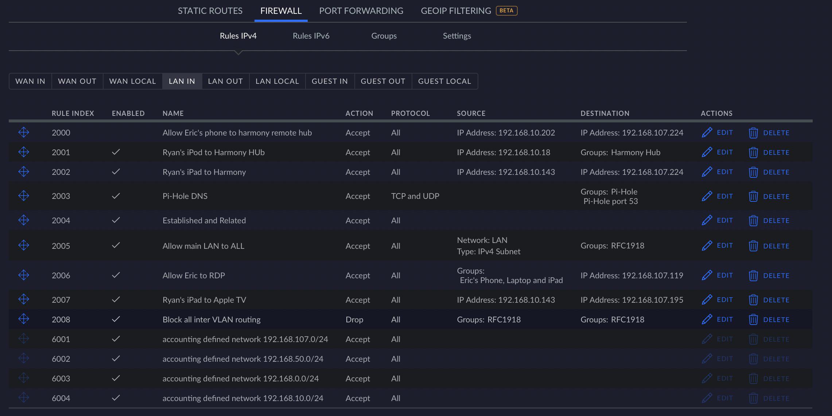The width and height of the screenshot is (832, 416).
Task: Click the trash icon for Allow Eric to RDP
Action: click(753, 275)
